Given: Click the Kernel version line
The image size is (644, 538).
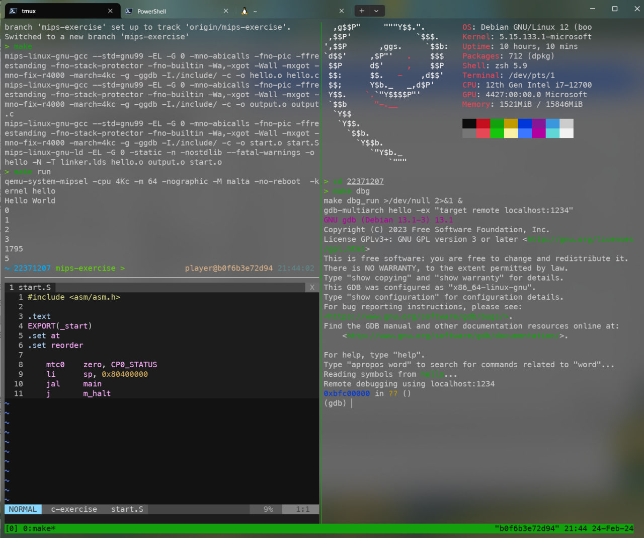Looking at the screenshot, I should [527, 37].
